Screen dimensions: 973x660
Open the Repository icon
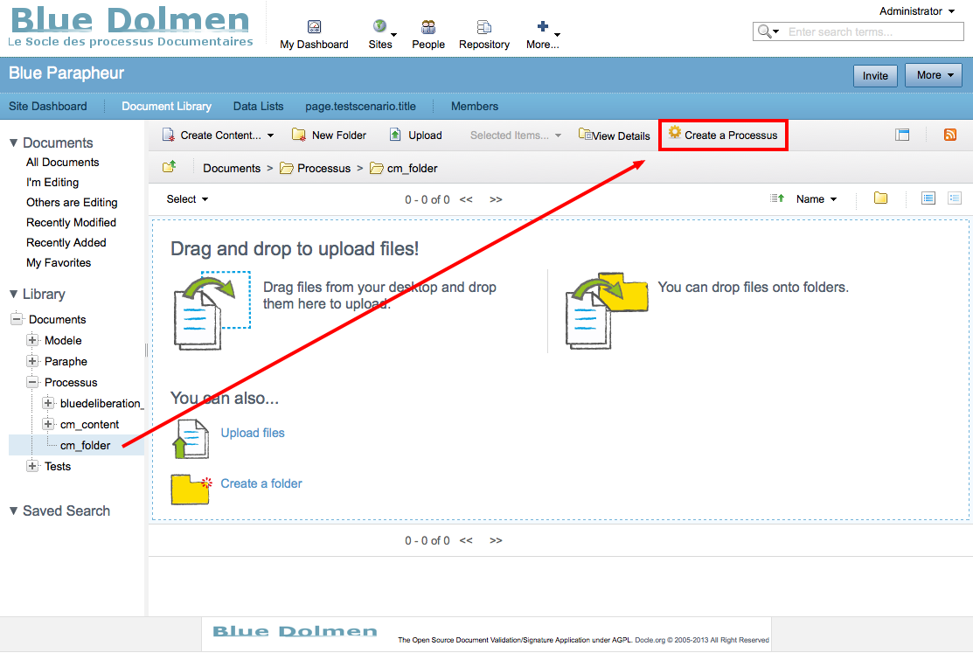[484, 27]
